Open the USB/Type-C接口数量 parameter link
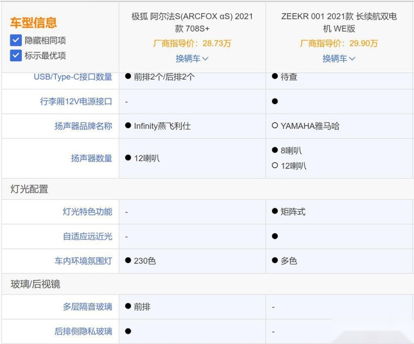 tap(73, 77)
